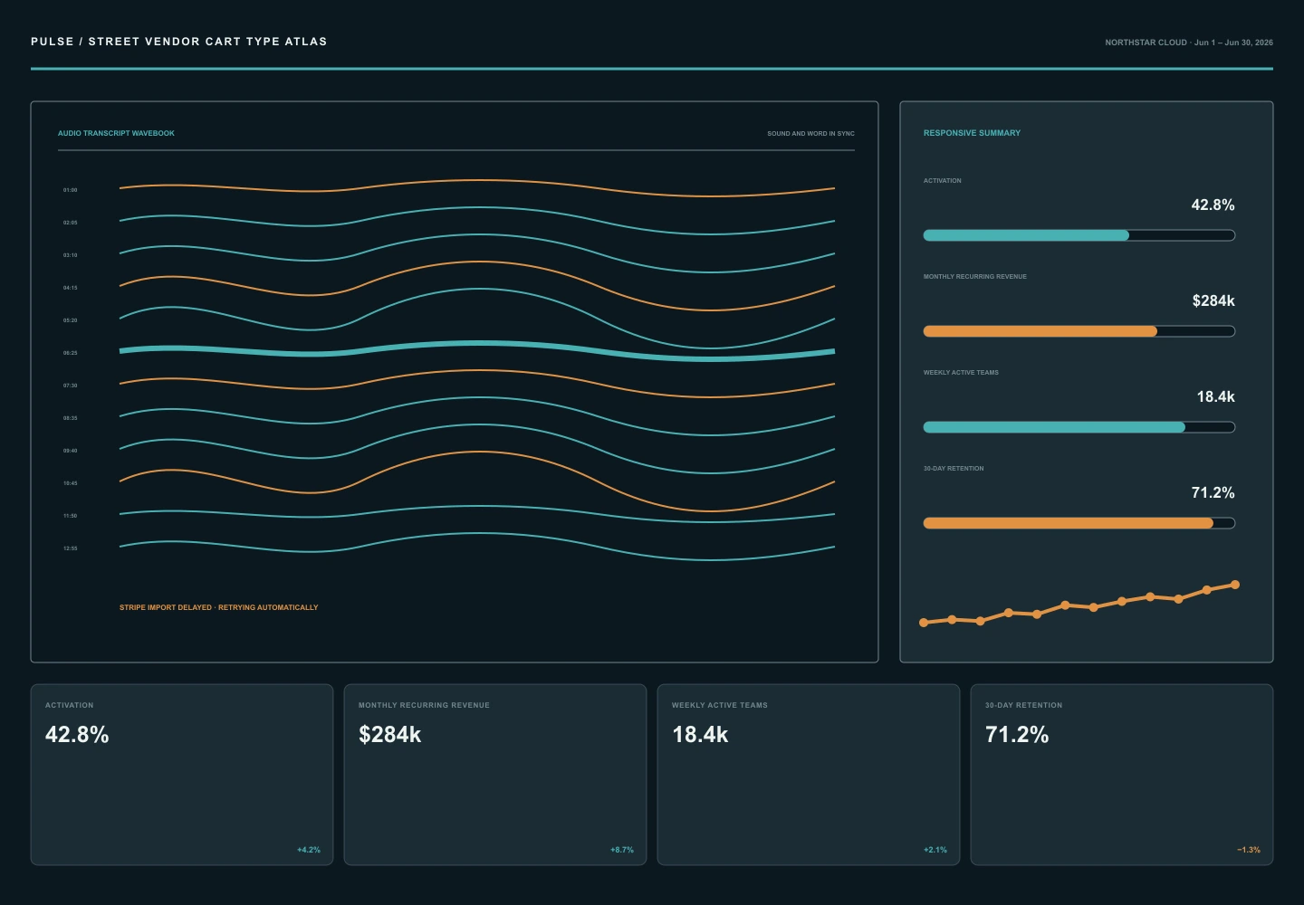Click the $284k value in Responsive Summary
1304x905 pixels.
(x=1213, y=300)
